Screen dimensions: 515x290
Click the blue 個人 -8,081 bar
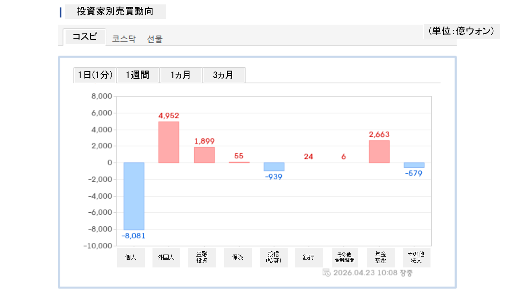pos(134,196)
